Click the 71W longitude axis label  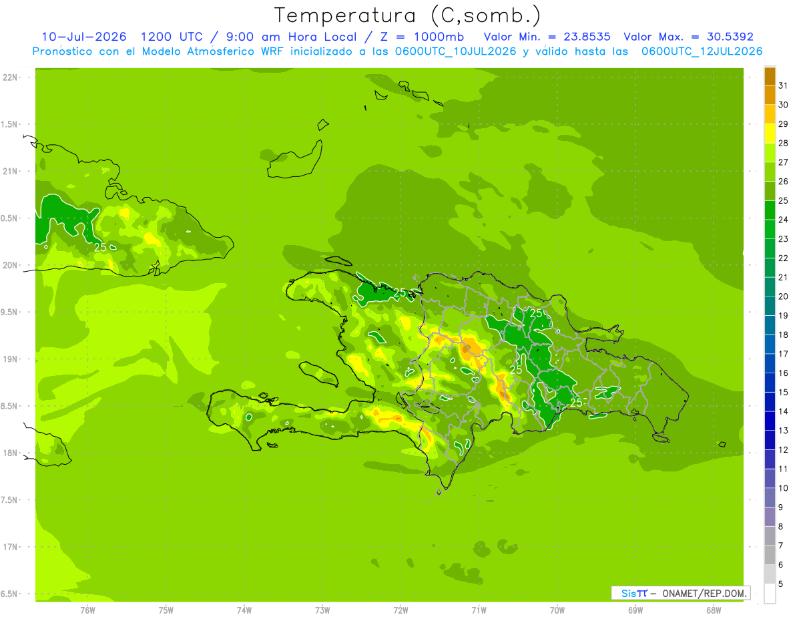click(x=479, y=610)
